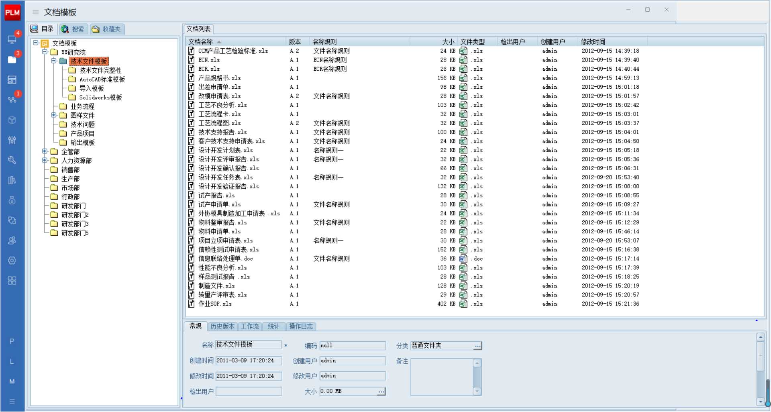Viewport: 771px width, 412px height.
Task: Click the 名称 input field
Action: pos(248,345)
